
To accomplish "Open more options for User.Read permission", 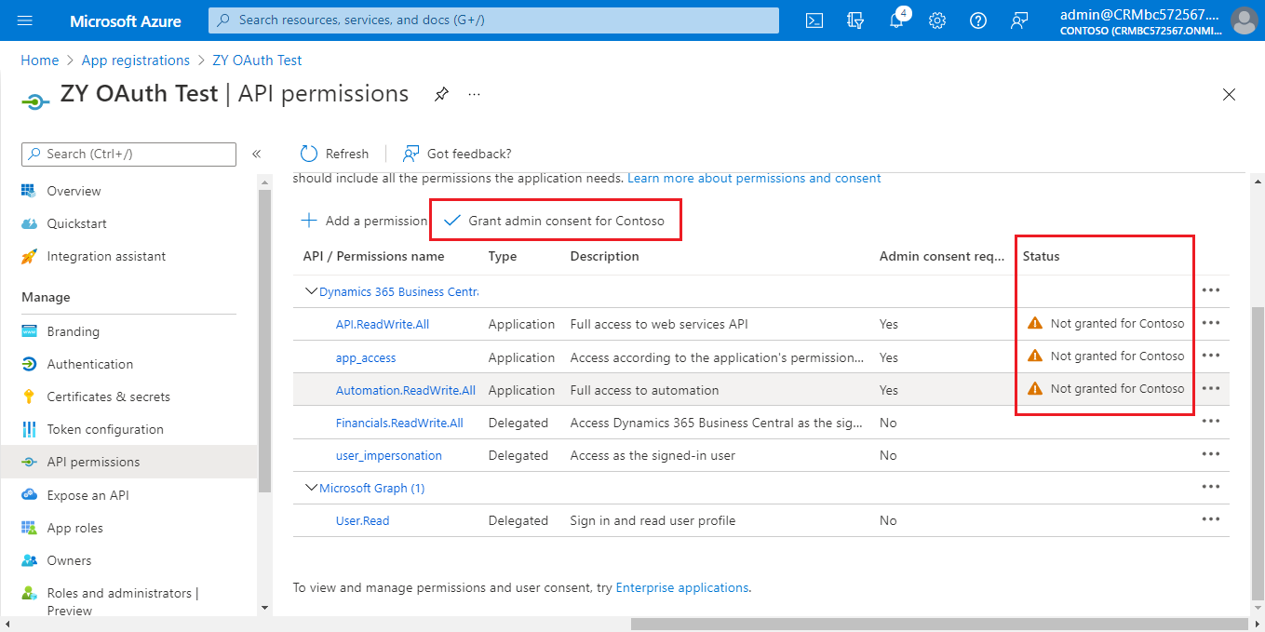I will (x=1211, y=518).
